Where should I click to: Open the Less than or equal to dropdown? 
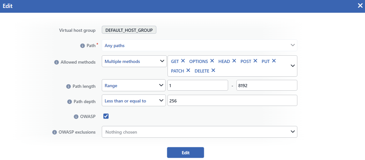point(134,101)
